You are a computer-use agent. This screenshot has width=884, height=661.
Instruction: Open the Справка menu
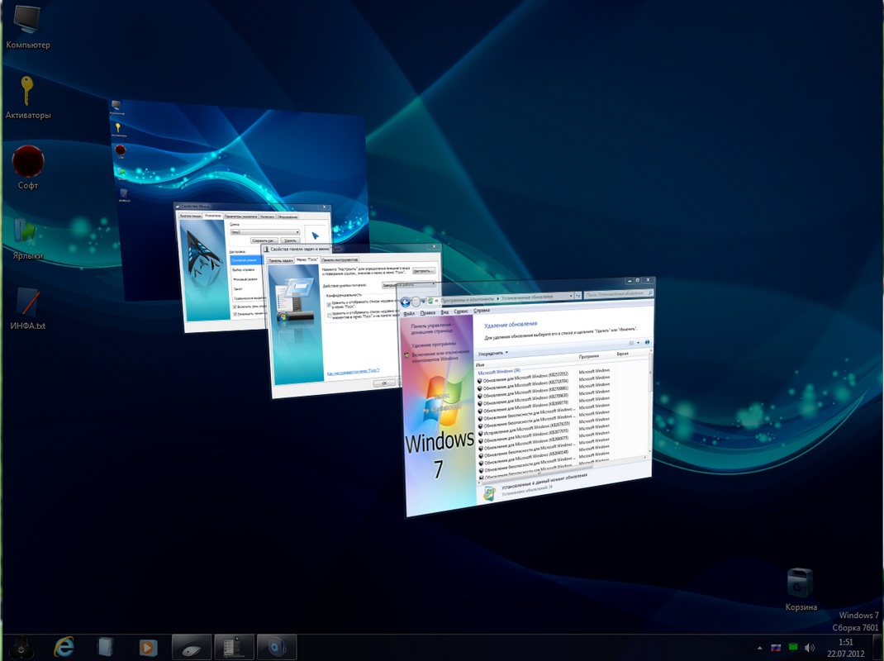(x=482, y=310)
